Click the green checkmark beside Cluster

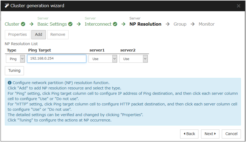23,24
